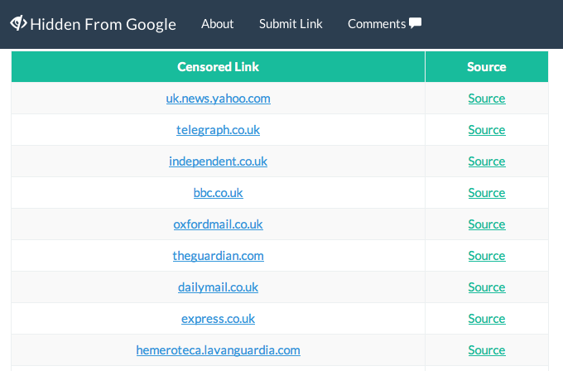
Task: Open the theguardian.com censored link
Action: [x=218, y=256]
